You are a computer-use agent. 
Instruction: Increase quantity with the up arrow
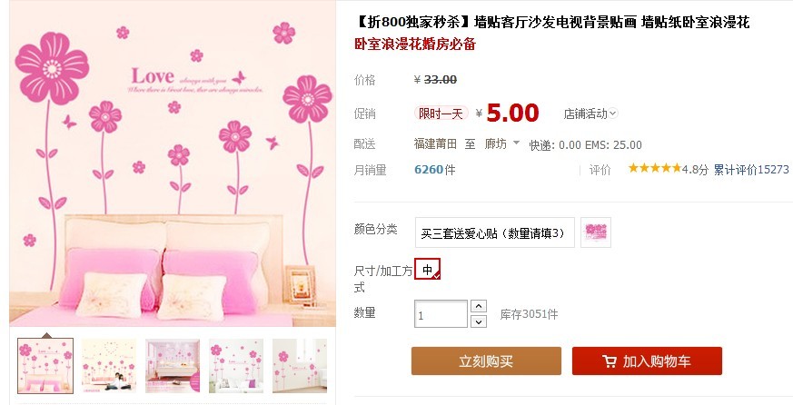coord(479,306)
